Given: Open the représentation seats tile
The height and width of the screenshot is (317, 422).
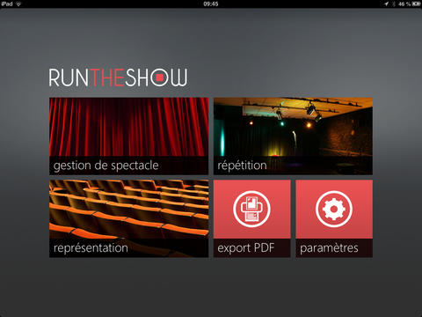Looking at the screenshot, I should (129, 218).
